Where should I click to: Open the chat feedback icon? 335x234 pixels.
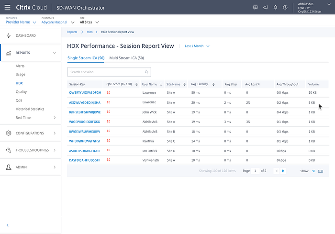tap(255, 7)
